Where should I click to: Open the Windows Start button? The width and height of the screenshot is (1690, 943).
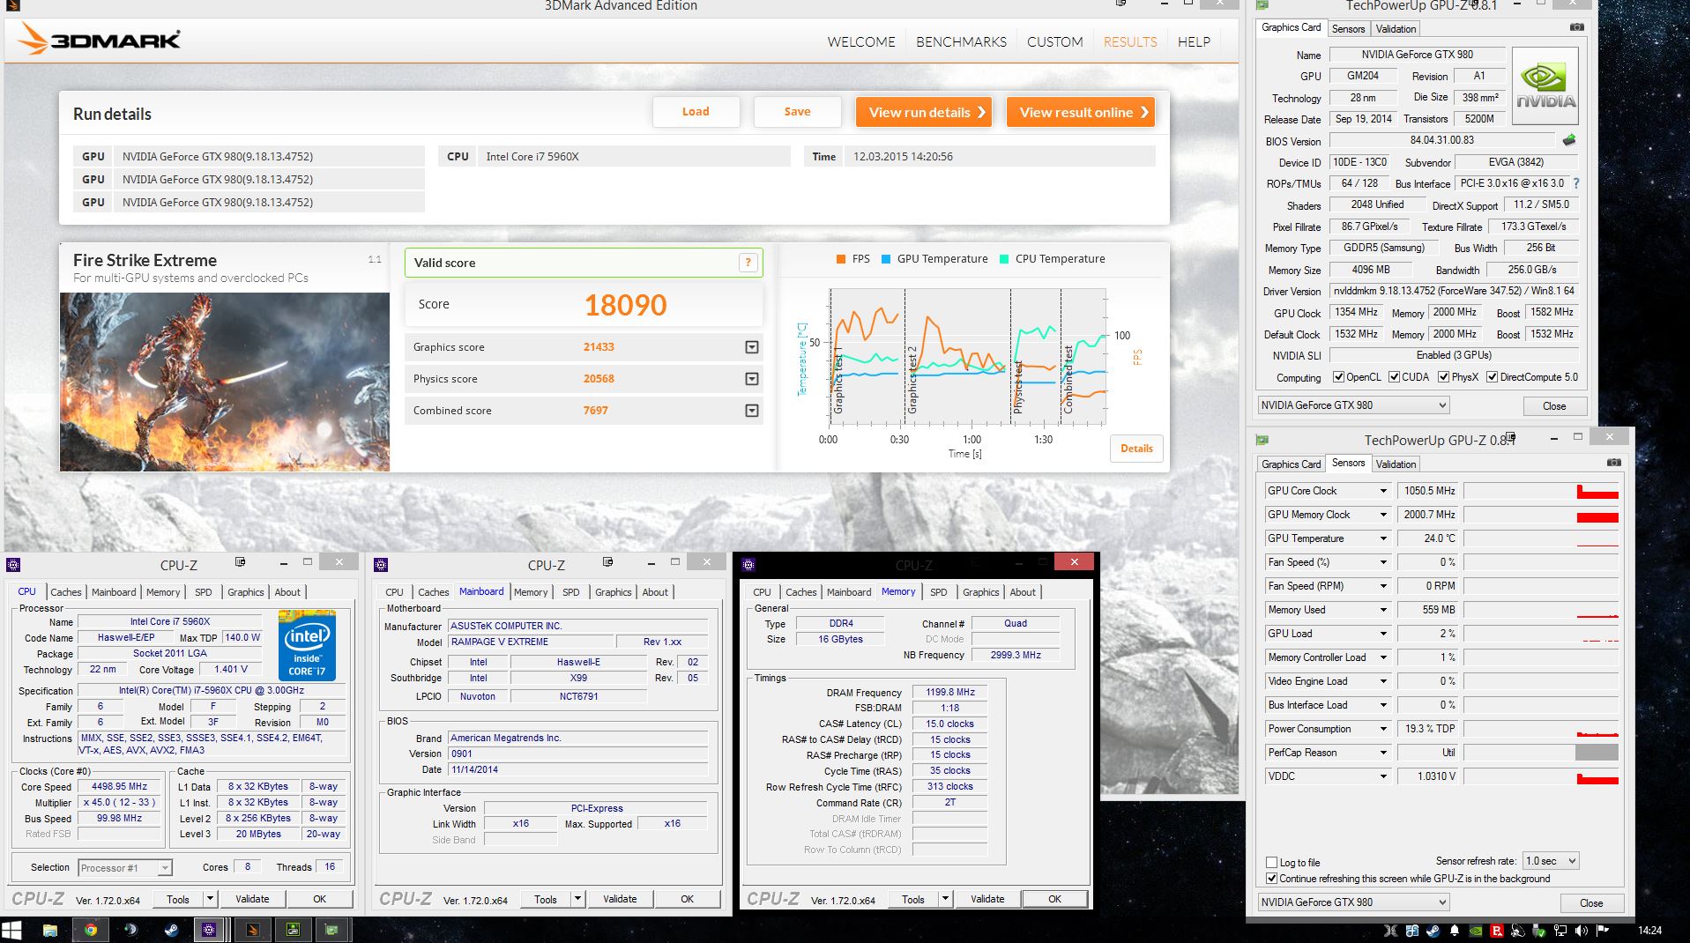coord(12,930)
